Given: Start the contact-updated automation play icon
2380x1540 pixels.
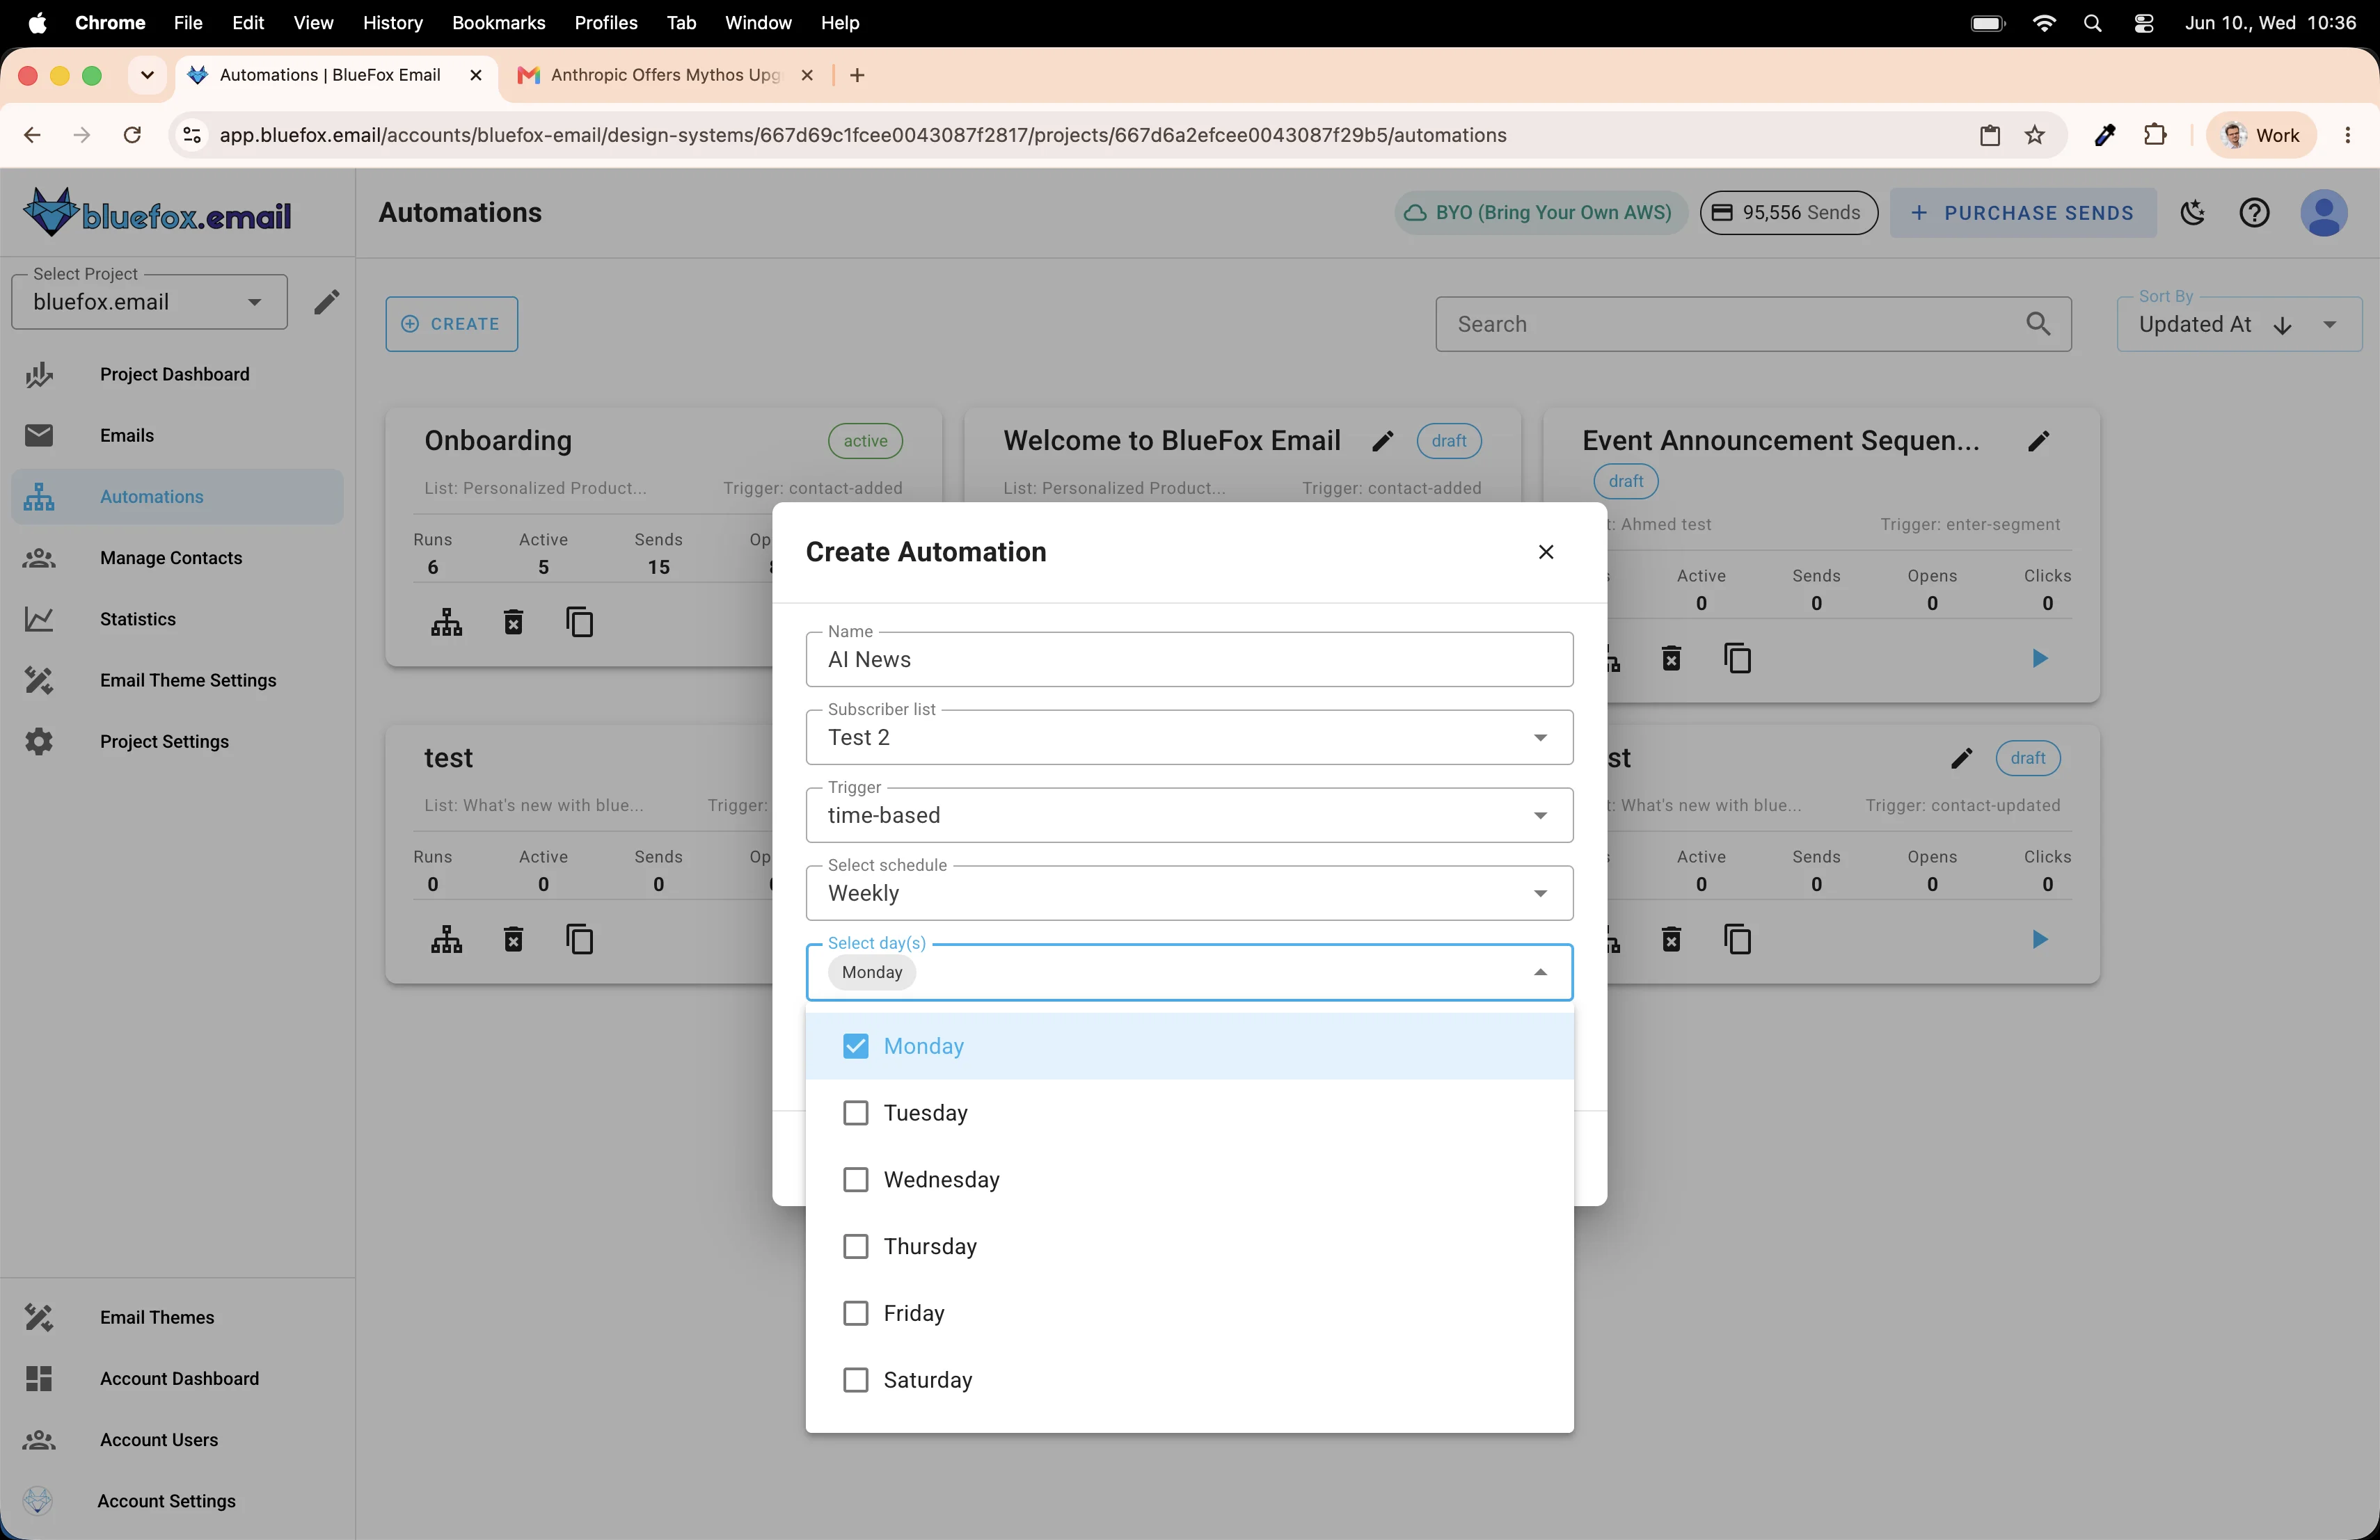Looking at the screenshot, I should (2040, 940).
